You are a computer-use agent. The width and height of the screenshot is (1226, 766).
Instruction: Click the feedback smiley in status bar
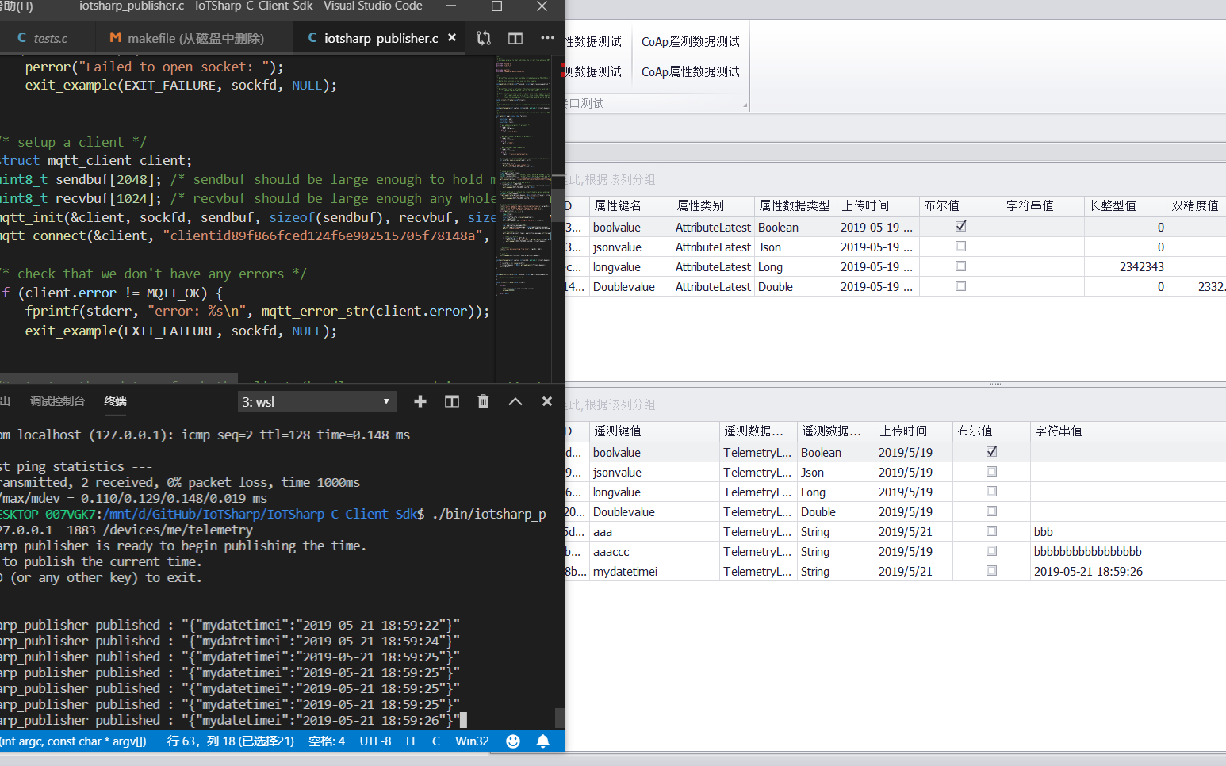(513, 741)
